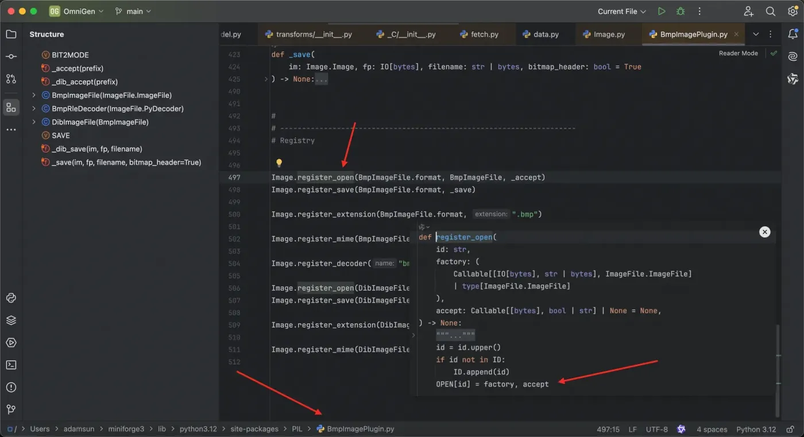Click the intention lightbulb at line 496
The width and height of the screenshot is (804, 437).
pyautogui.click(x=279, y=163)
